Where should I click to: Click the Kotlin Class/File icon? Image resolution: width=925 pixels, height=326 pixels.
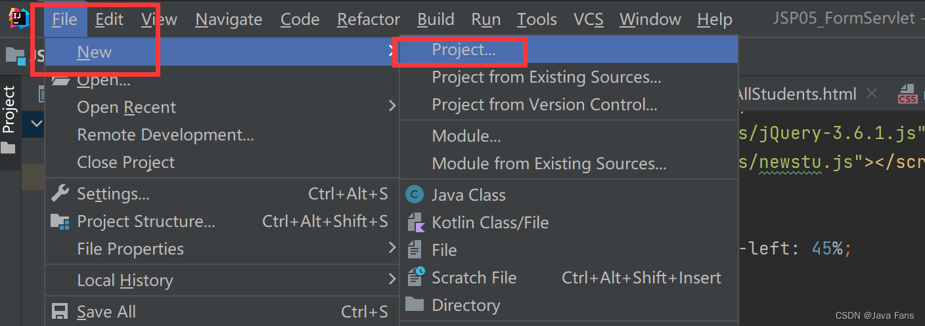(416, 222)
